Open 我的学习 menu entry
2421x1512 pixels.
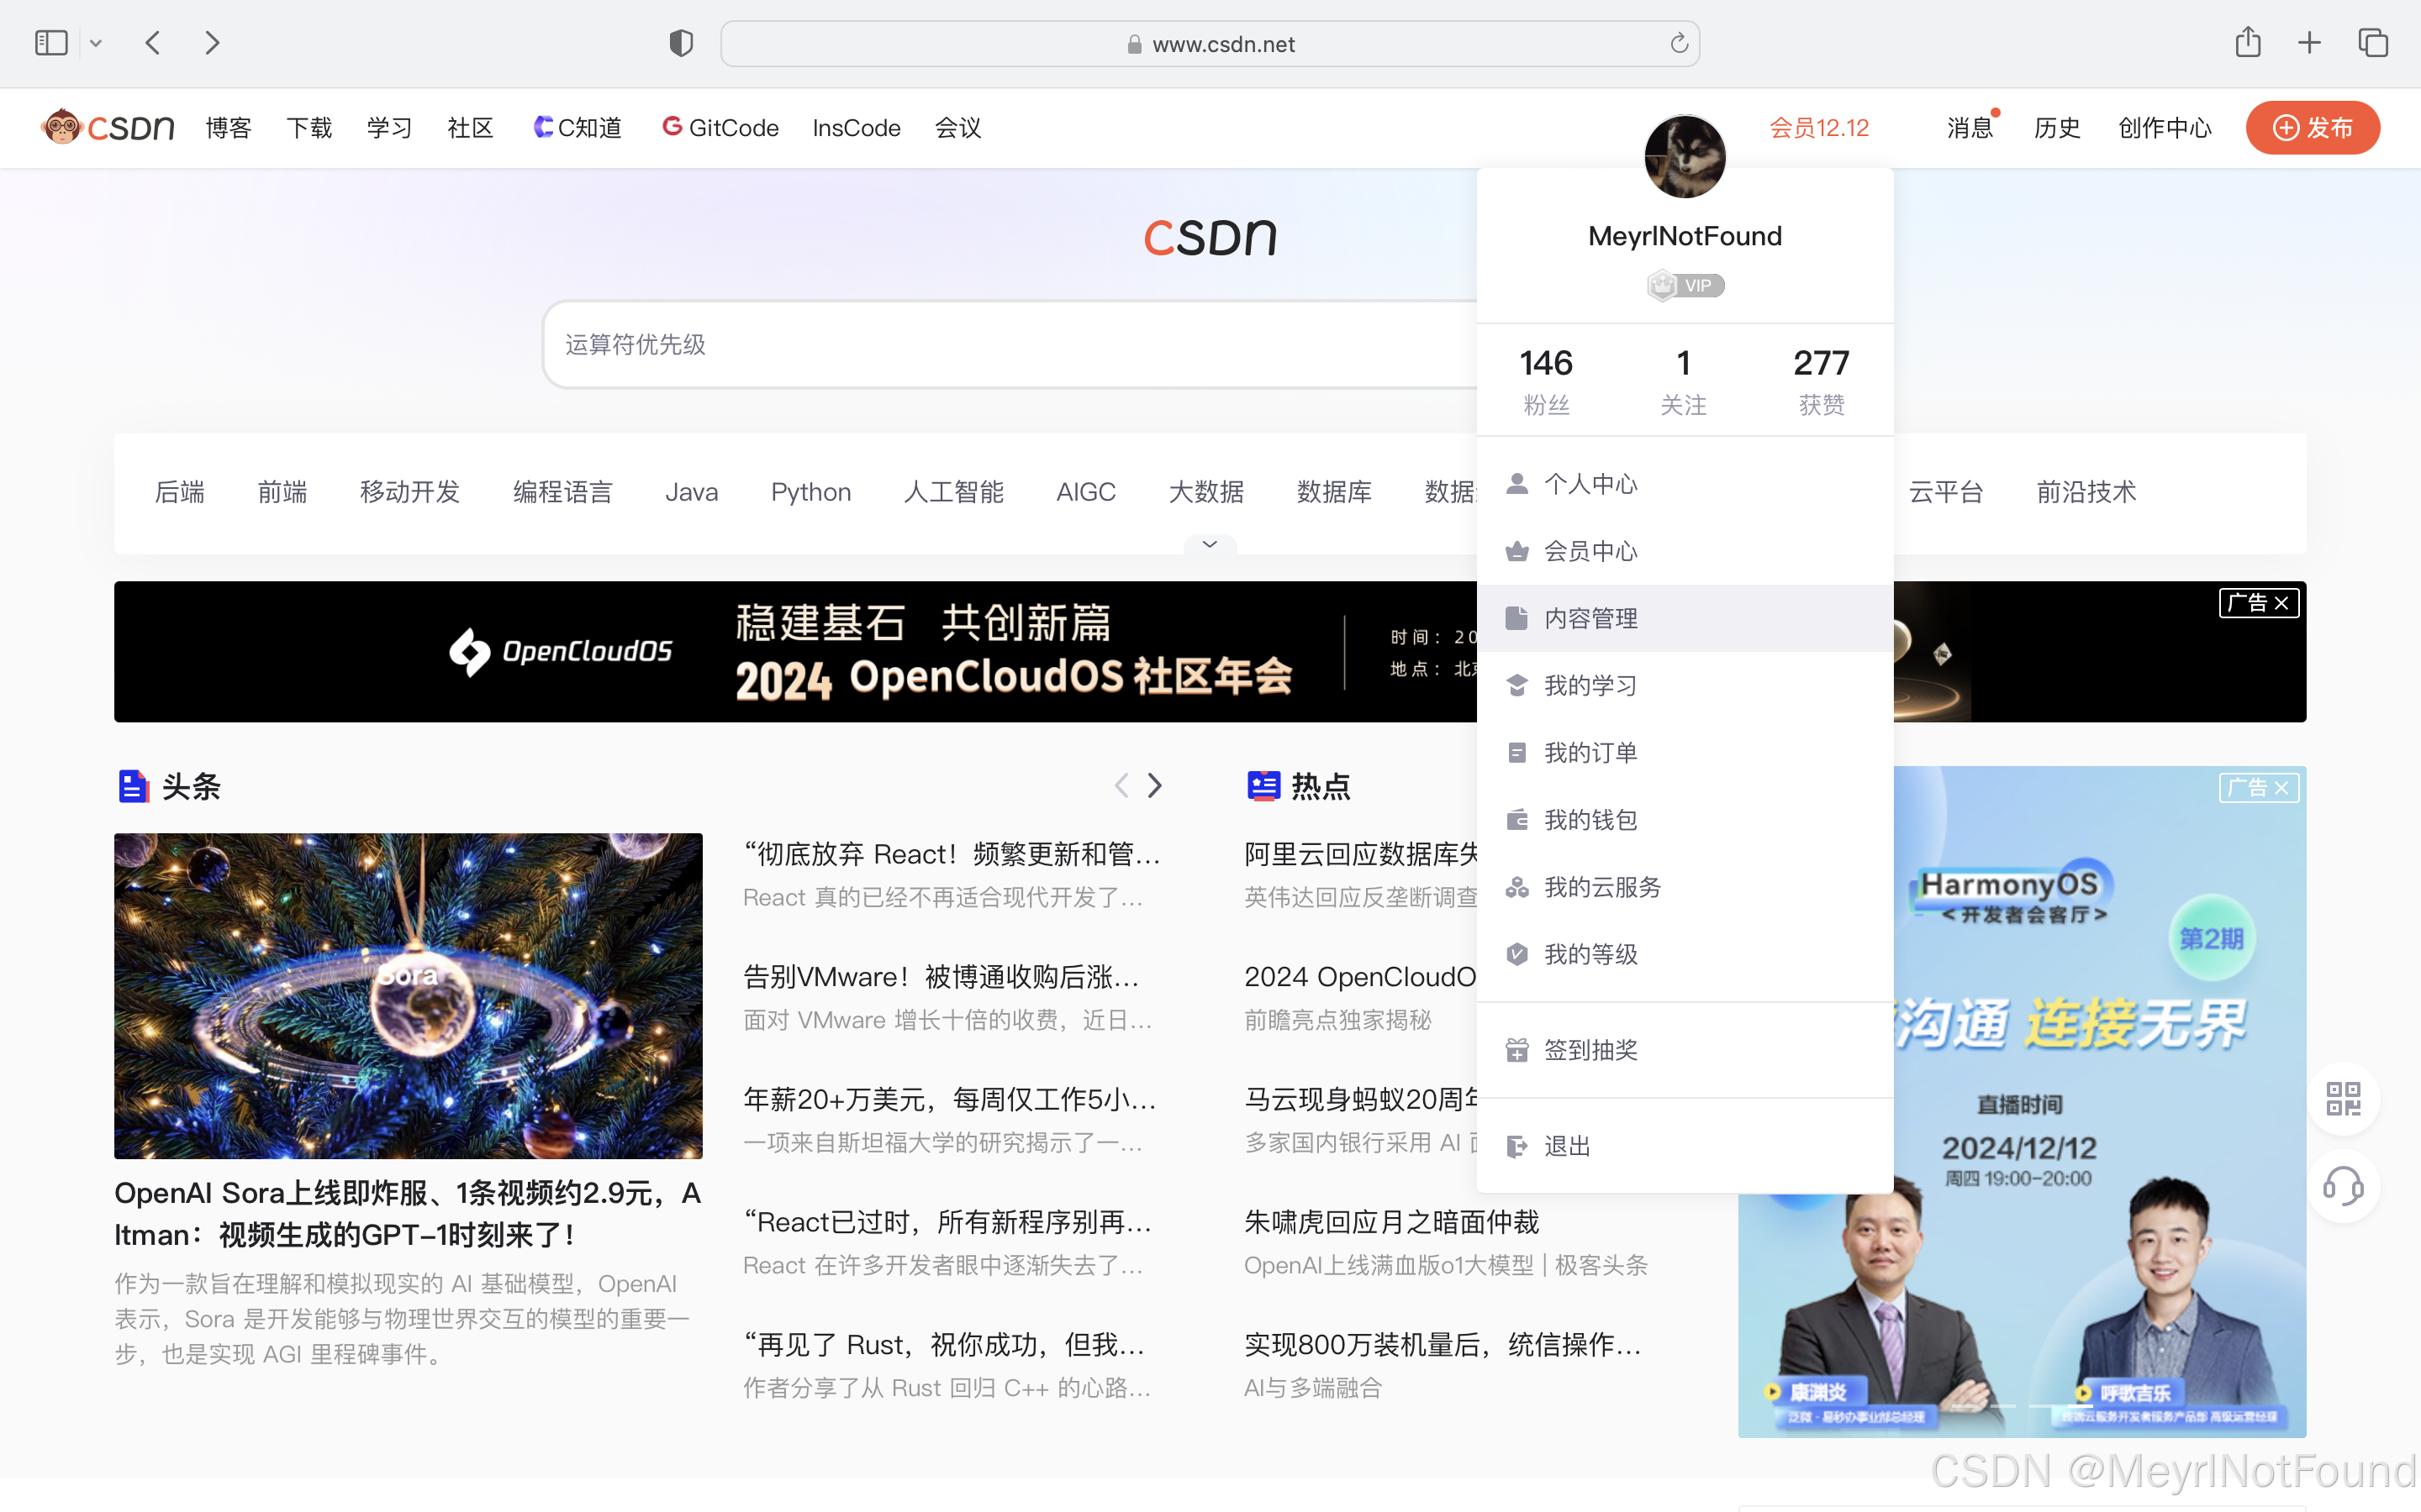click(1685, 685)
